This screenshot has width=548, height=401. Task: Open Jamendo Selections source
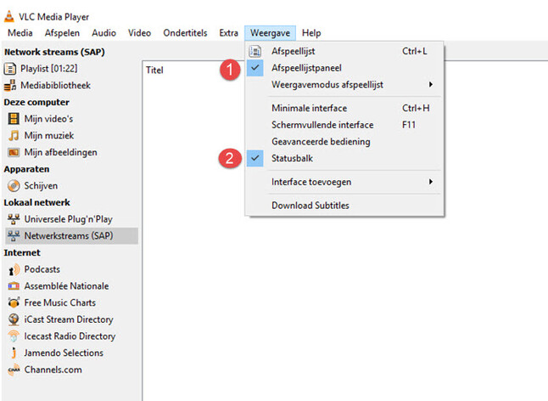tap(64, 353)
